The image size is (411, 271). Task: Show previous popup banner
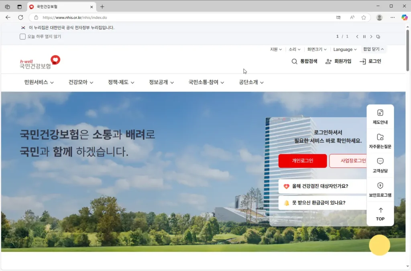[x=357, y=36]
